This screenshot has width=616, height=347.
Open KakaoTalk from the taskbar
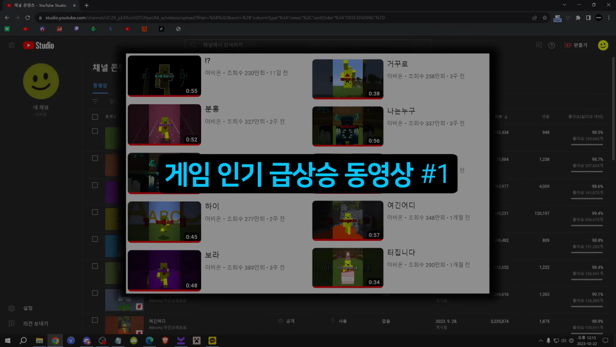212,341
